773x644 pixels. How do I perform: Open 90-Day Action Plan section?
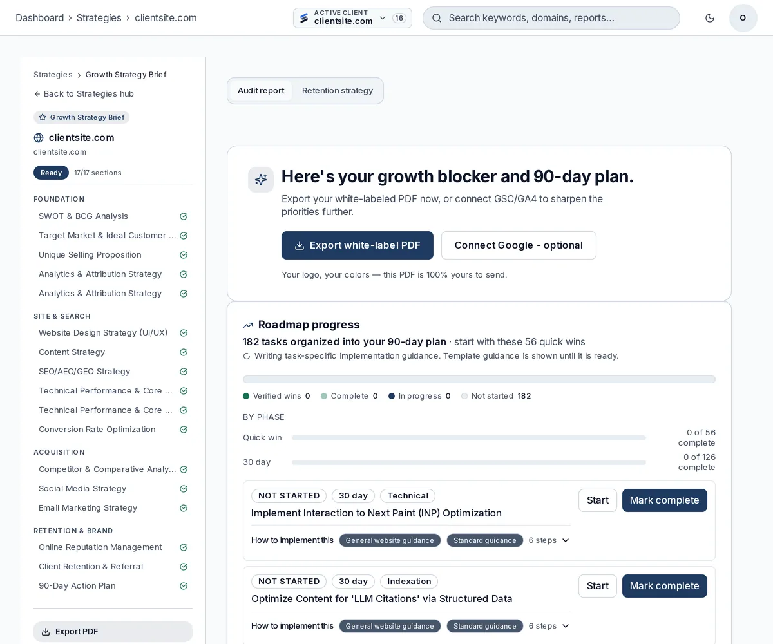113,586
